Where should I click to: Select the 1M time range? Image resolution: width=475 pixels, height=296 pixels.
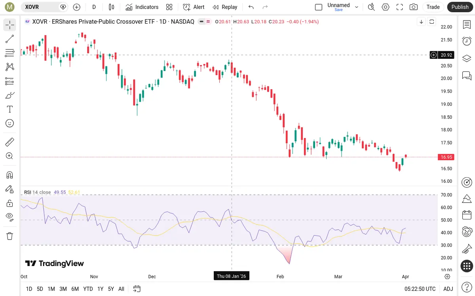pyautogui.click(x=51, y=289)
